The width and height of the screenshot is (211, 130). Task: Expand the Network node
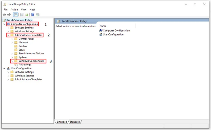click(12, 43)
